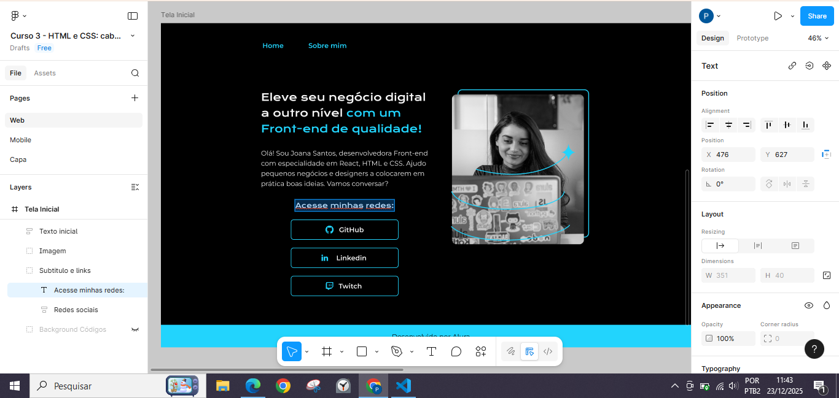The image size is (839, 398).
Task: Open the present options chevron
Action: pyautogui.click(x=792, y=16)
